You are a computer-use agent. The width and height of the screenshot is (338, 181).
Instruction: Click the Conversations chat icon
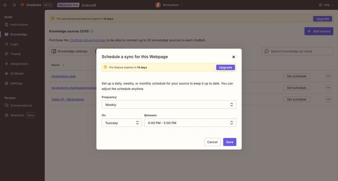pos(6,105)
